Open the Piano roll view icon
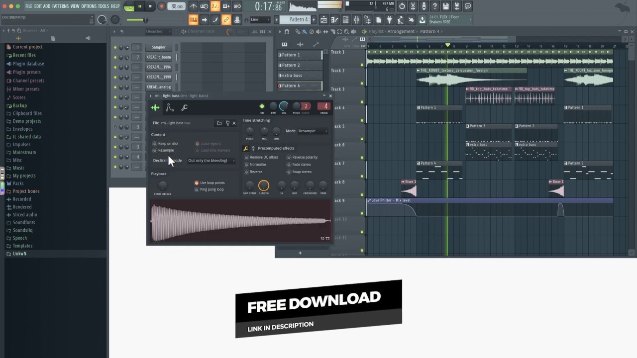This screenshot has height=358, width=637. click(x=334, y=20)
